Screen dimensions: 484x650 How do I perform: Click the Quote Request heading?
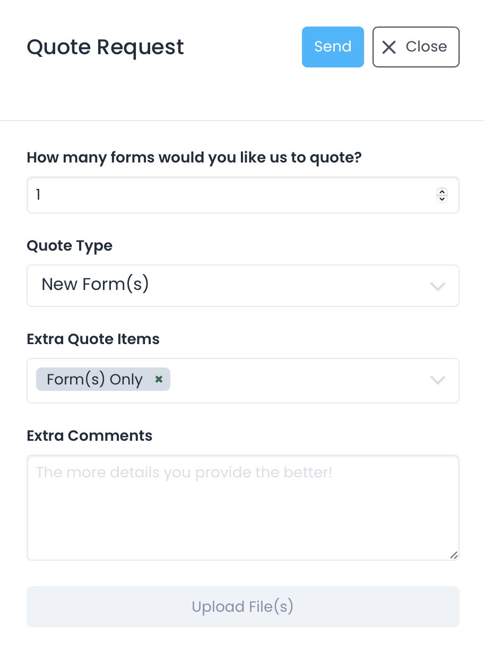(105, 47)
